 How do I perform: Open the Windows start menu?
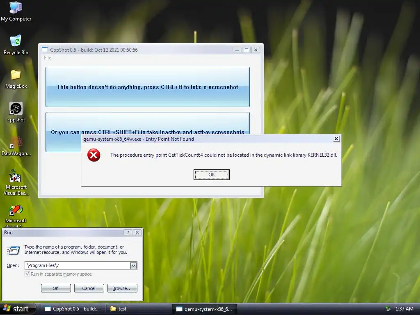pyautogui.click(x=18, y=309)
